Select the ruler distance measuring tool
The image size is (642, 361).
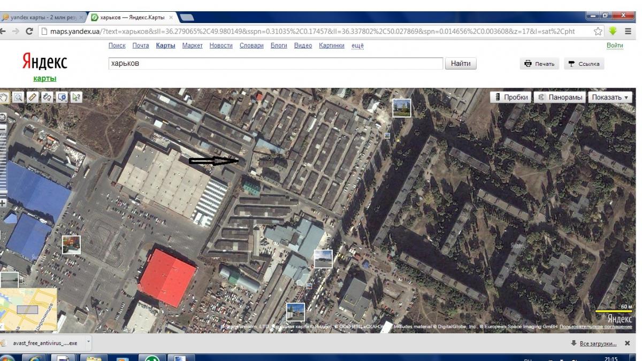[x=33, y=97]
